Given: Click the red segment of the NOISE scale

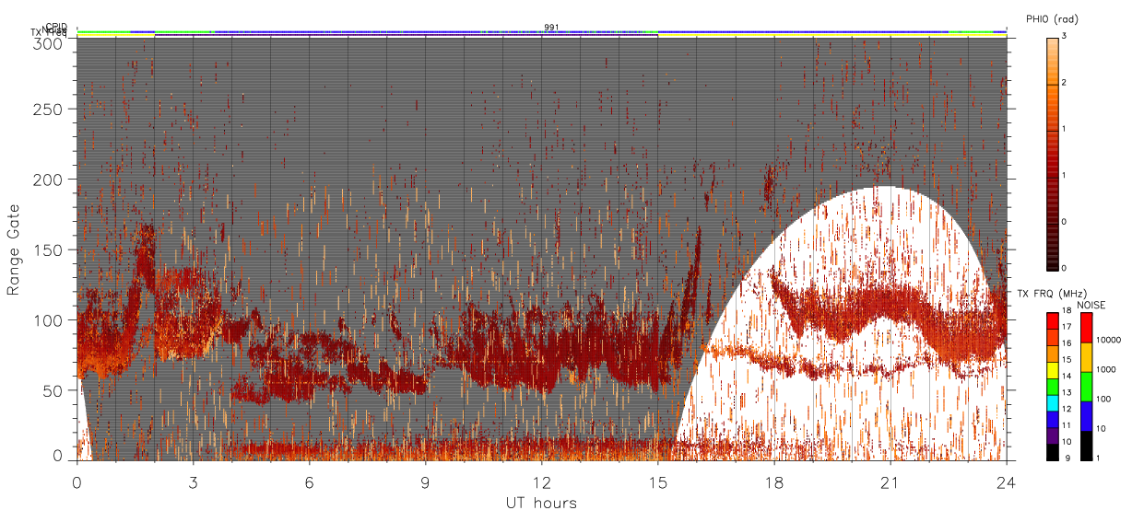Looking at the screenshot, I should 1086,328.
